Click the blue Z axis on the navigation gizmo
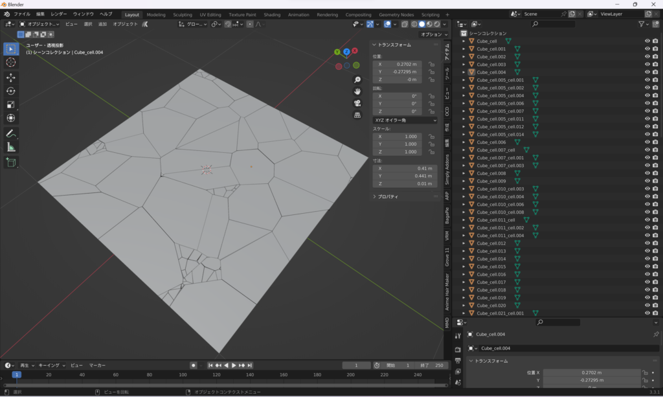The image size is (663, 397). tap(346, 51)
